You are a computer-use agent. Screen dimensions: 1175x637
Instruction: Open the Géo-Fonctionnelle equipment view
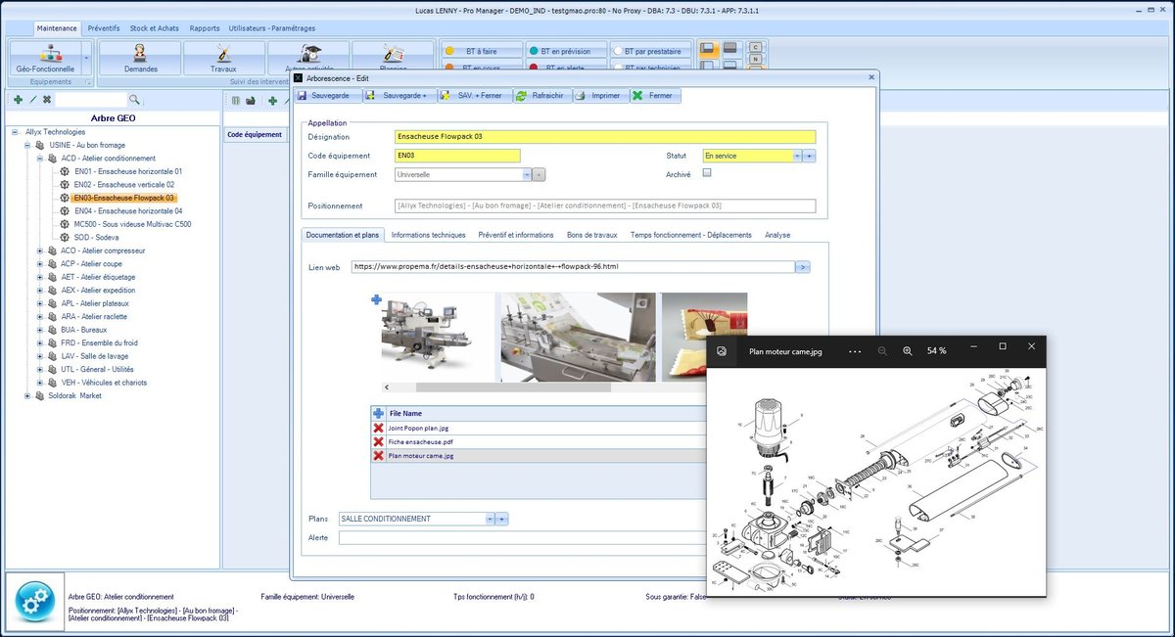tap(45, 59)
